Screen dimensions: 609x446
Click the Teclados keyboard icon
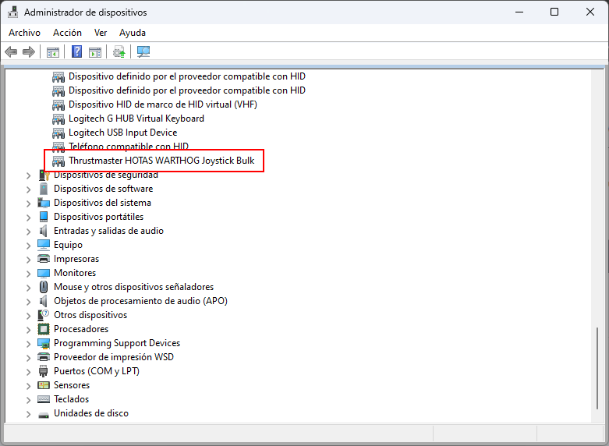(44, 399)
